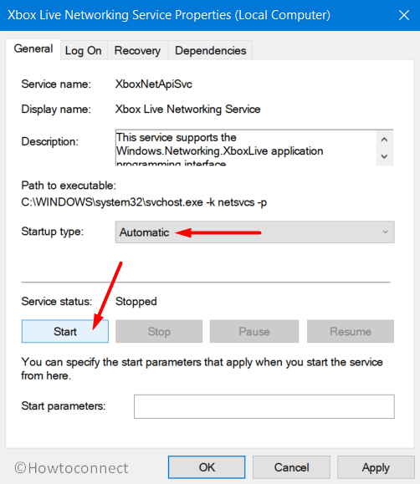
Task: Focus the Start parameters input field
Action: point(264,406)
